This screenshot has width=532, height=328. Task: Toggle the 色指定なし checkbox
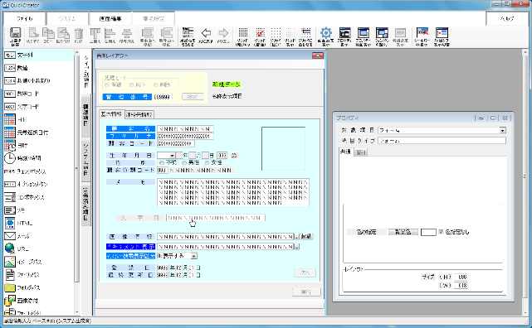tap(441, 232)
